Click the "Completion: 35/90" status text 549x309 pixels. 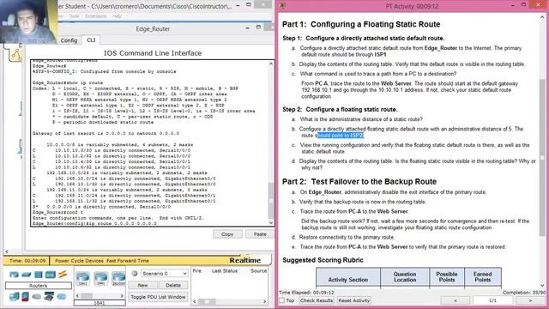pos(524,292)
